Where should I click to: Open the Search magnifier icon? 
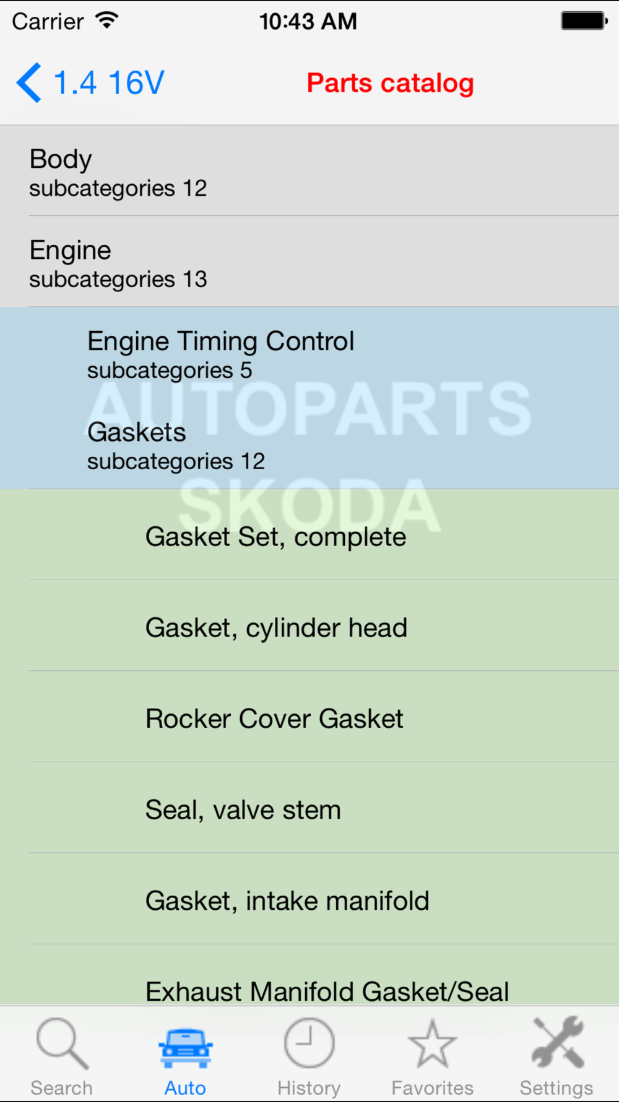pos(62,1044)
